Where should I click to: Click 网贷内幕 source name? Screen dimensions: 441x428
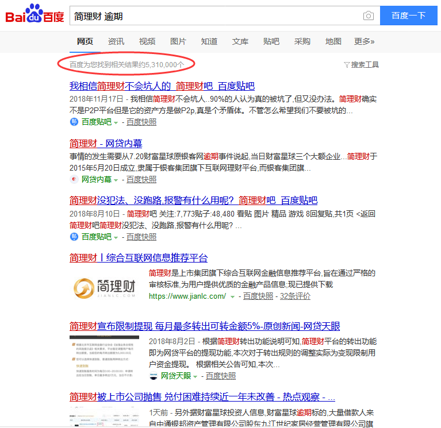tap(97, 179)
